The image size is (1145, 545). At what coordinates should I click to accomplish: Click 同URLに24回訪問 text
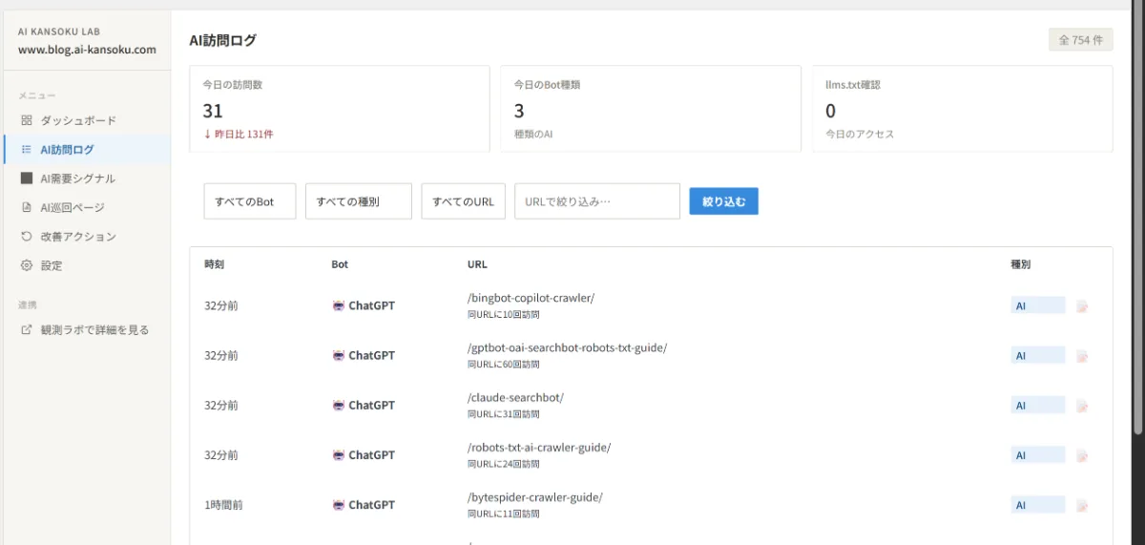503,465
